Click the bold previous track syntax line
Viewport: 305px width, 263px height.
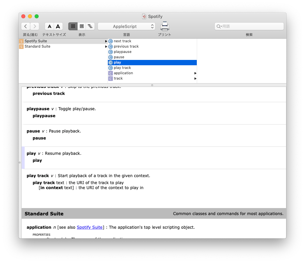(49, 94)
